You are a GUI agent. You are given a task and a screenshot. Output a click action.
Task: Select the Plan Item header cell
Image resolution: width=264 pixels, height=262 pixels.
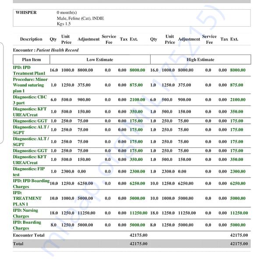point(32,59)
